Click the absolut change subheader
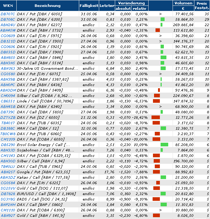Image resolution: width=210 pixels, height=219 pixels. [x=123, y=8]
